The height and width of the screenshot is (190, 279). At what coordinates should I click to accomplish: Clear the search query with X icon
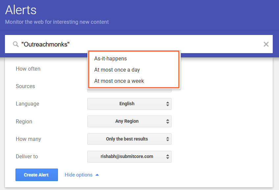pyautogui.click(x=266, y=44)
